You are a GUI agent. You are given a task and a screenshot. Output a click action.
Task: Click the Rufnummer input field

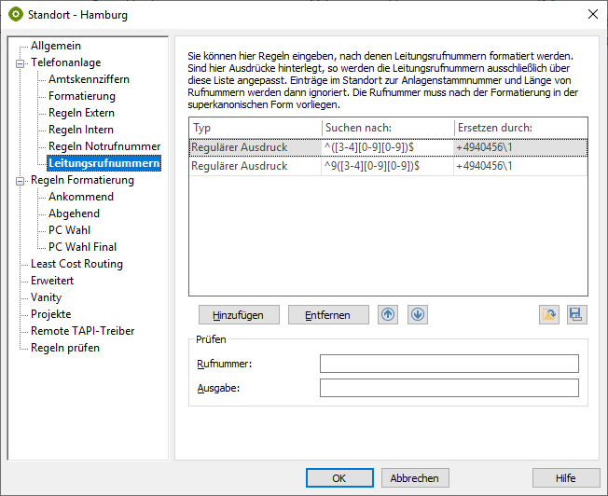point(449,364)
